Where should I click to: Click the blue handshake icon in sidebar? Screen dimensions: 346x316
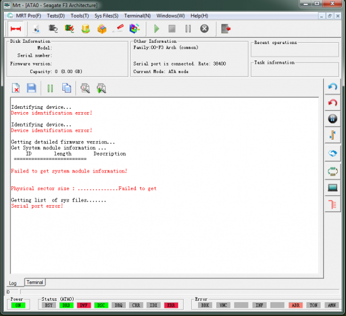(333, 153)
